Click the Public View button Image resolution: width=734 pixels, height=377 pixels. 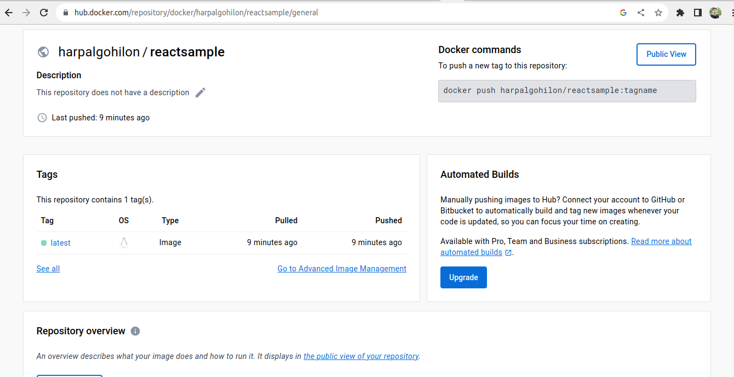coord(666,54)
